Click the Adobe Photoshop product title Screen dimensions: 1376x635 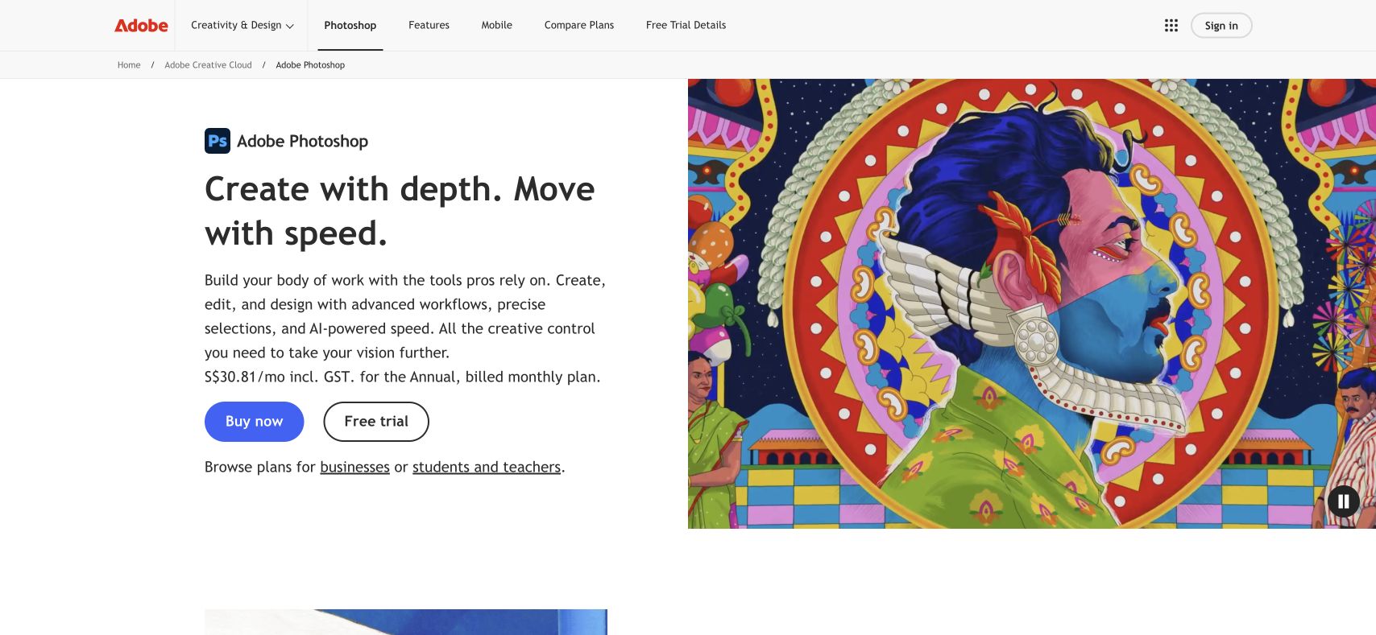302,142
